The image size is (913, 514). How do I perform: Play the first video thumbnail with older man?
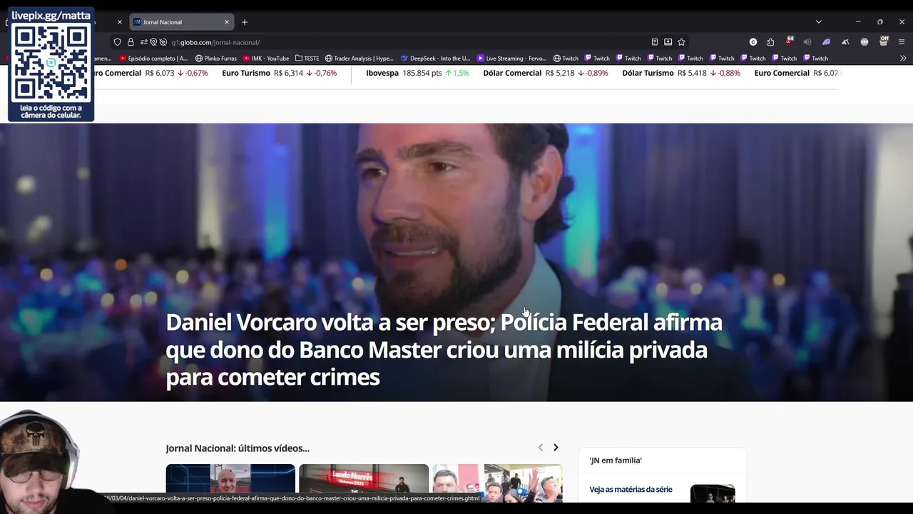(230, 483)
